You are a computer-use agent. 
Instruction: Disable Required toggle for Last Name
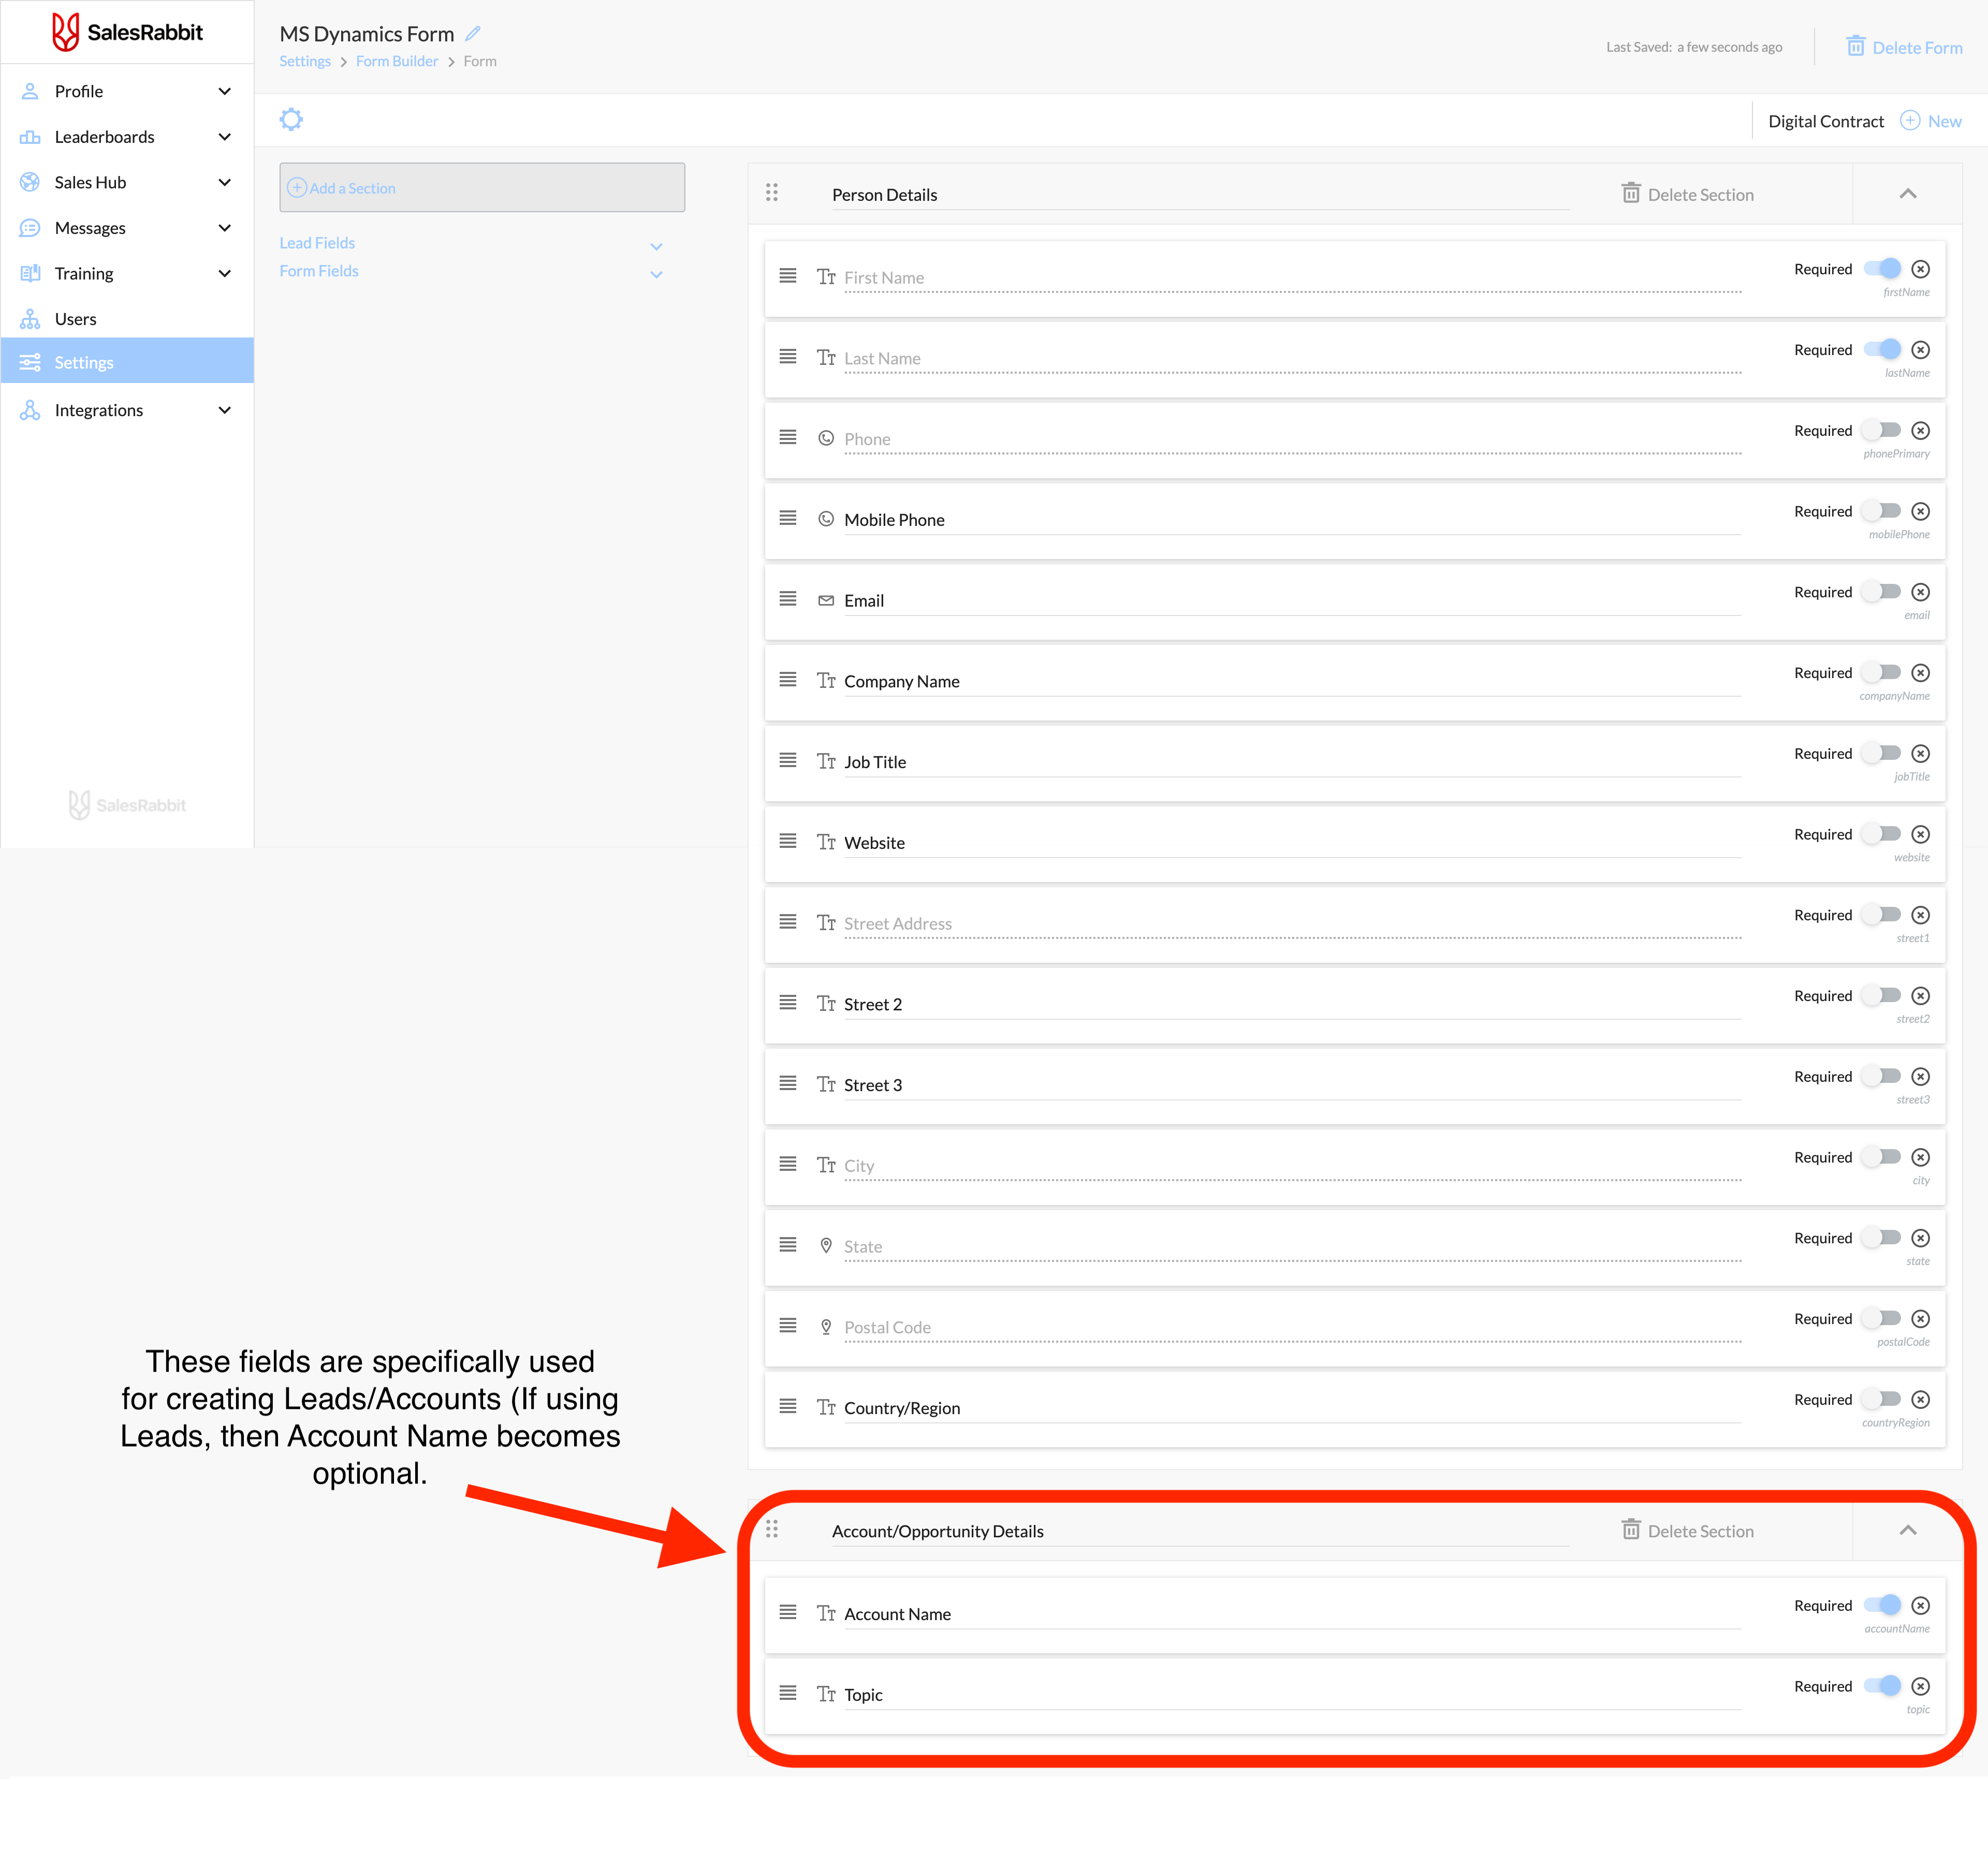(1881, 350)
